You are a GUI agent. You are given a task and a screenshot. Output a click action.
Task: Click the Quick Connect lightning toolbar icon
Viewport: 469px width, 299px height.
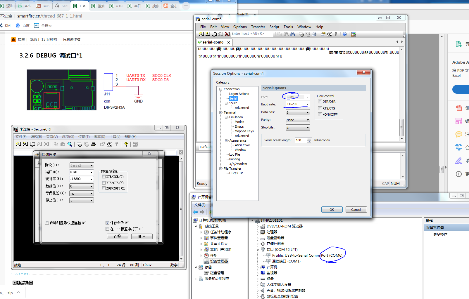pos(208,34)
